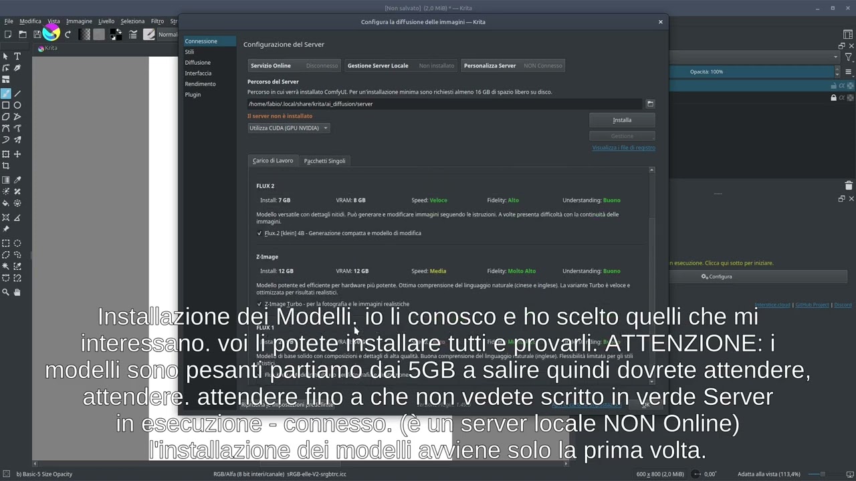Image resolution: width=856 pixels, height=481 pixels.
Task: Select Gestione Server Locale option
Action: click(x=401, y=65)
